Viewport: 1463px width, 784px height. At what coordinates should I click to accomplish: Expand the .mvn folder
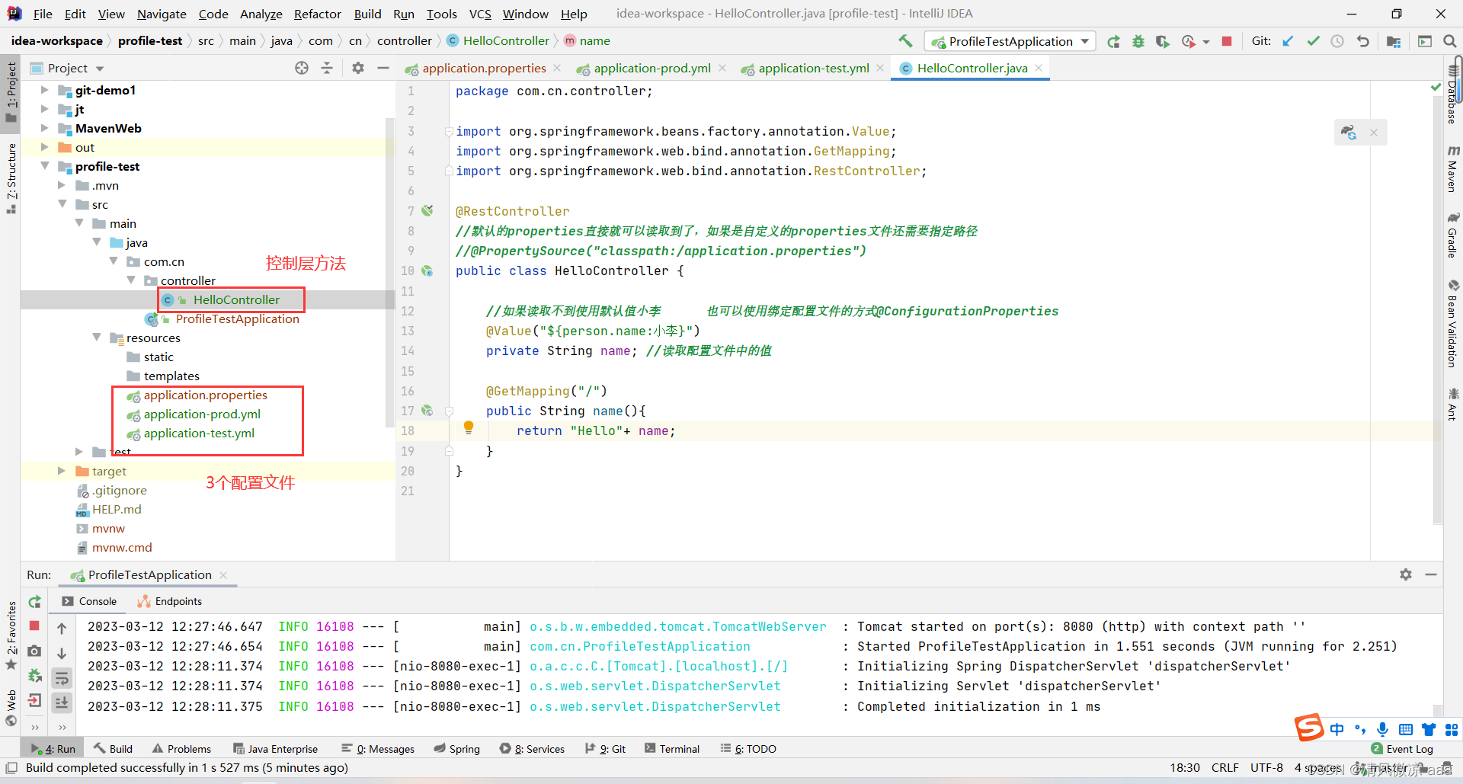62,185
